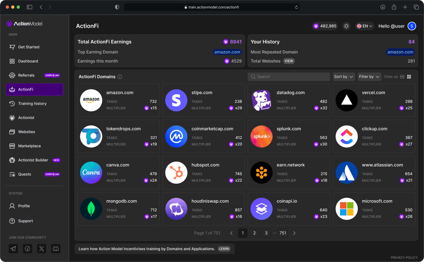The width and height of the screenshot is (424, 262).
Task: Go to page 3
Action: pos(266,233)
